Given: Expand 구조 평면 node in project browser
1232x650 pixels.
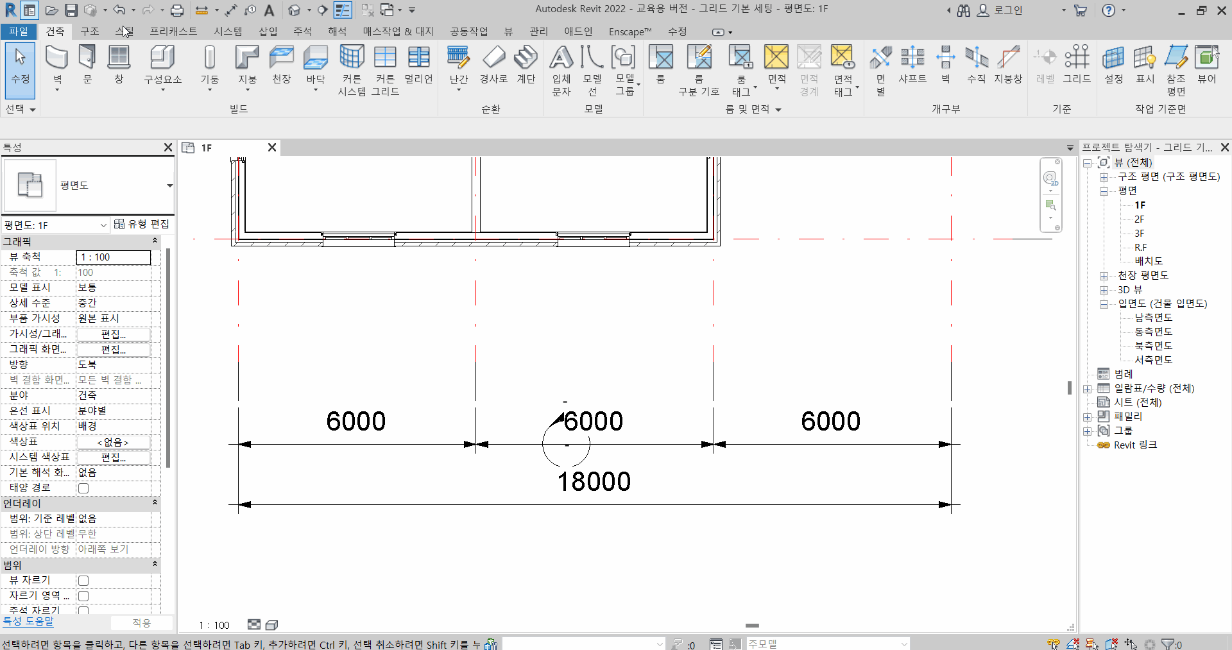Looking at the screenshot, I should coord(1104,177).
